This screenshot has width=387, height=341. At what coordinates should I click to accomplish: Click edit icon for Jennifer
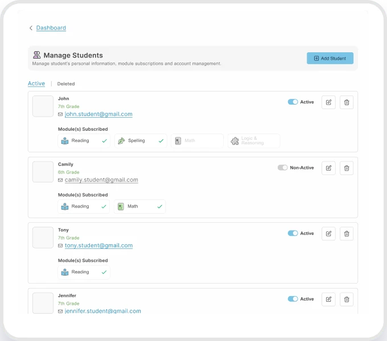[328, 299]
